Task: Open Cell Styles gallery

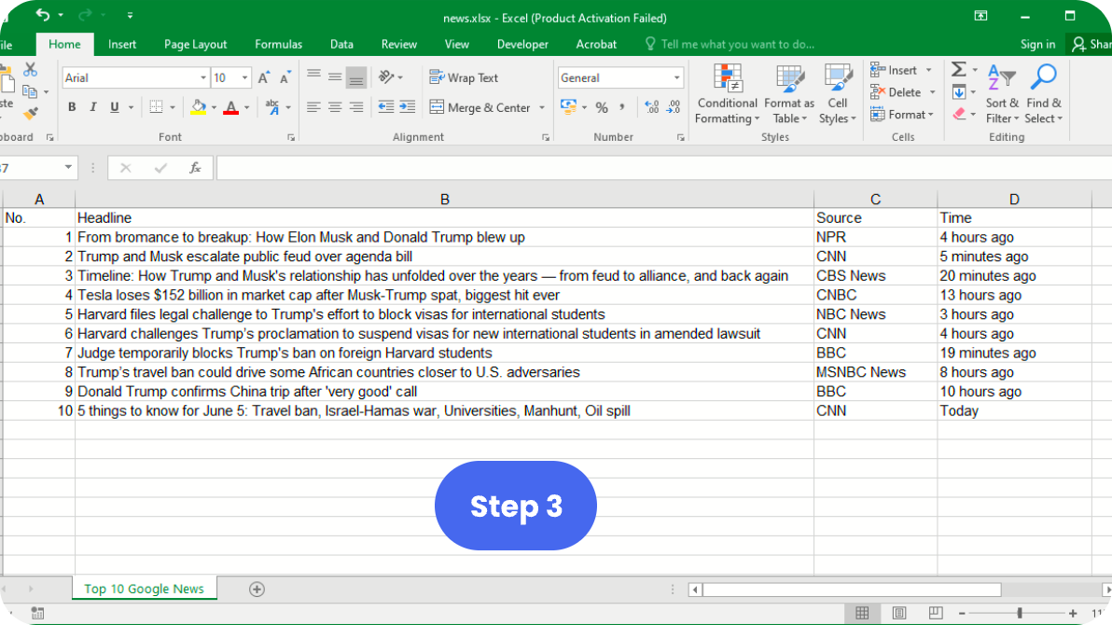Action: pyautogui.click(x=838, y=93)
